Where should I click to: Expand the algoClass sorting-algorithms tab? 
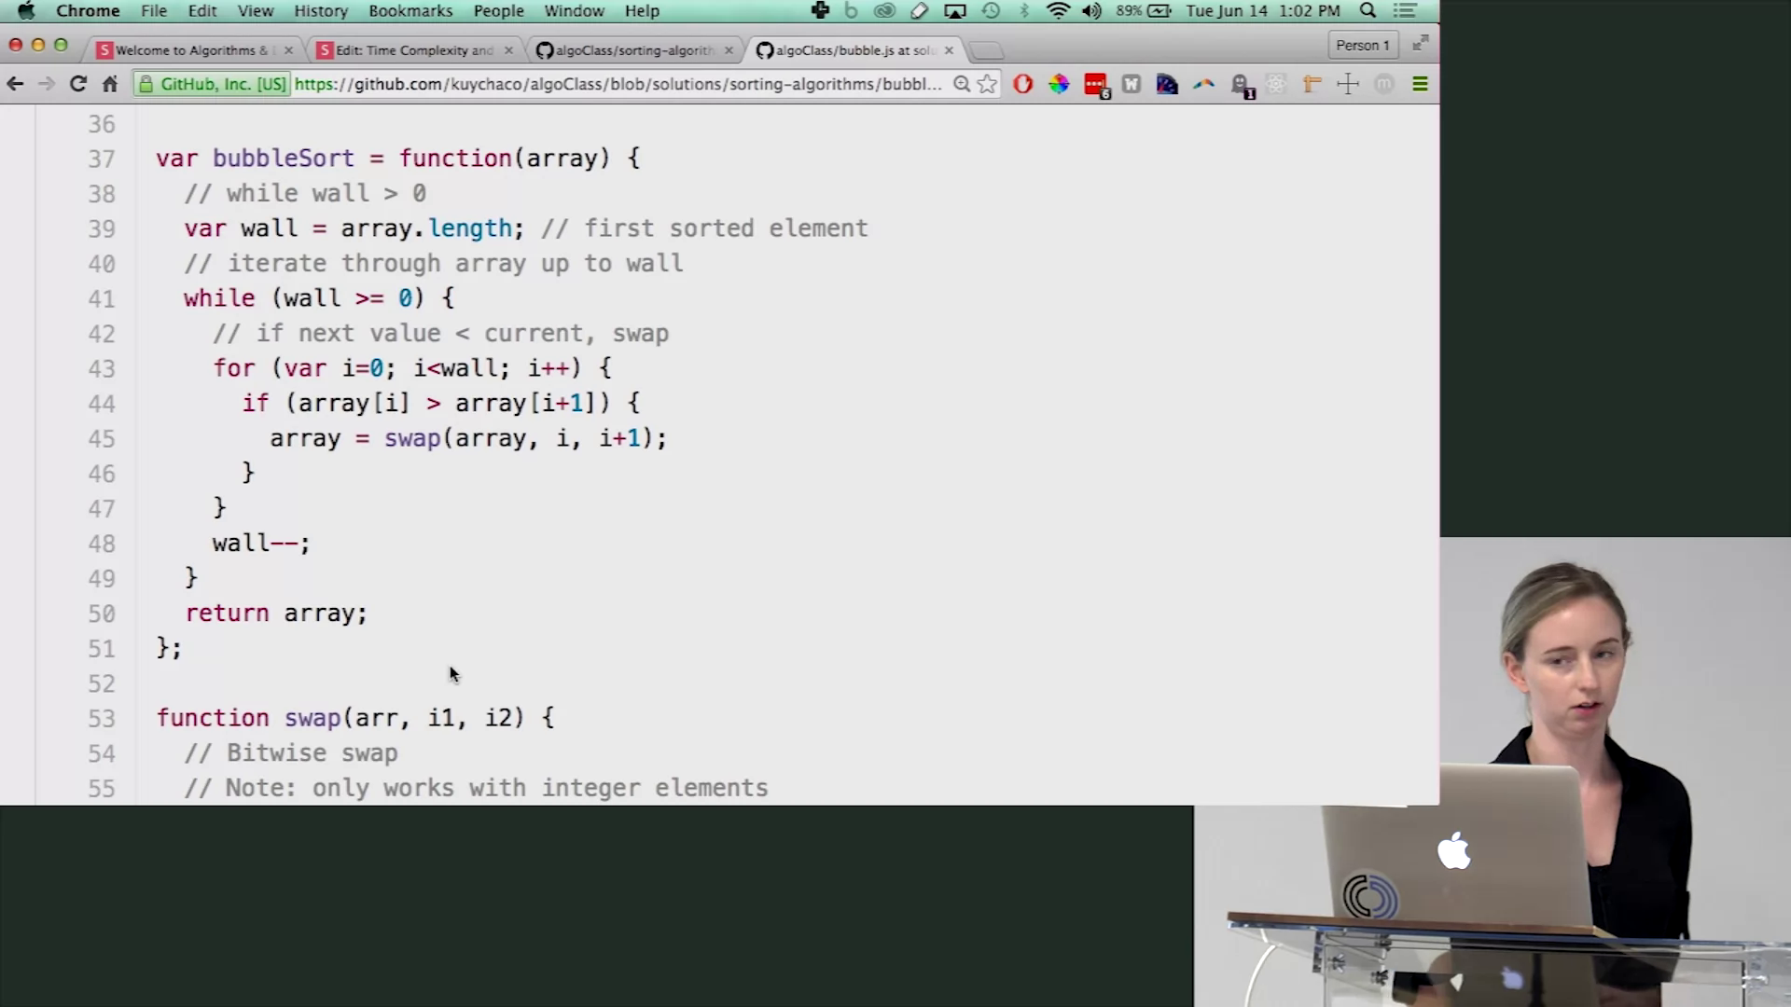coord(630,49)
